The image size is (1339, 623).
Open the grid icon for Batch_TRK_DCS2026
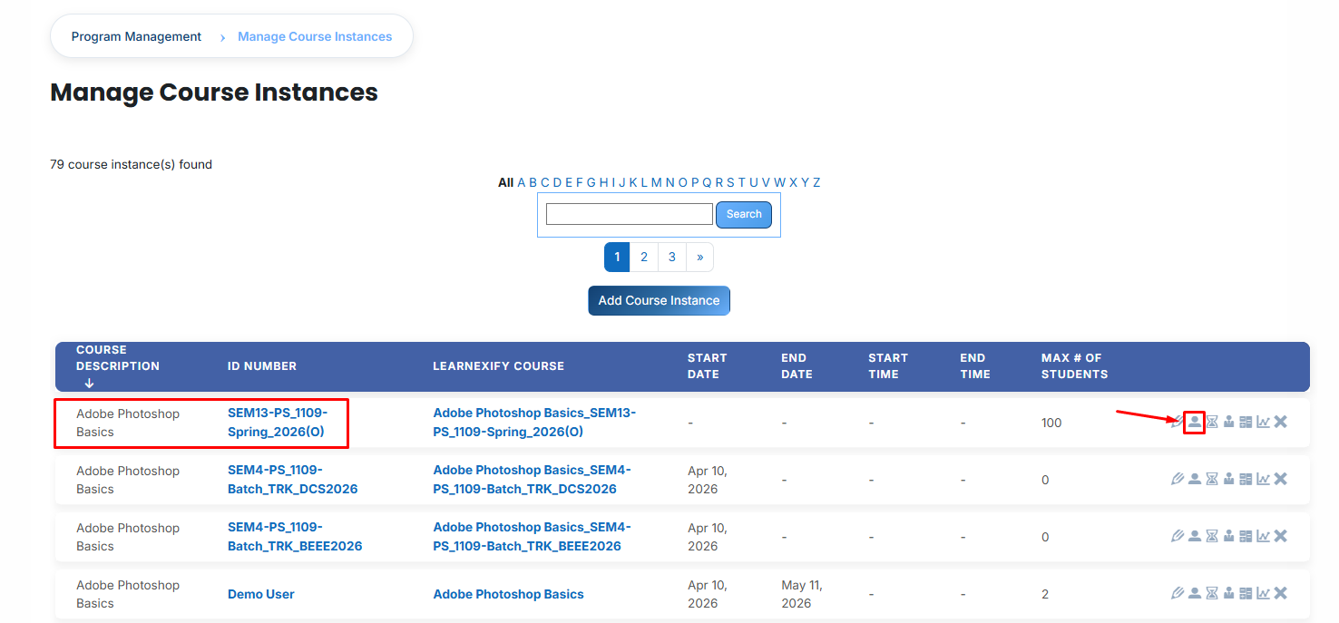(x=1246, y=479)
